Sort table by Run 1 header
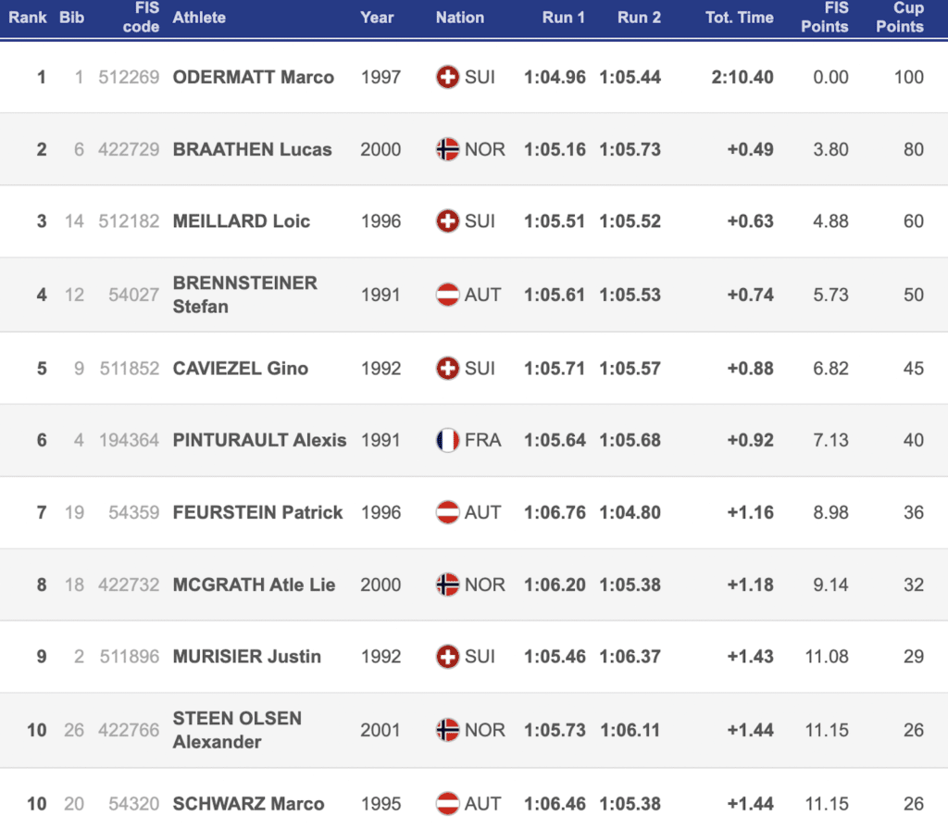This screenshot has width=948, height=829. 564,18
